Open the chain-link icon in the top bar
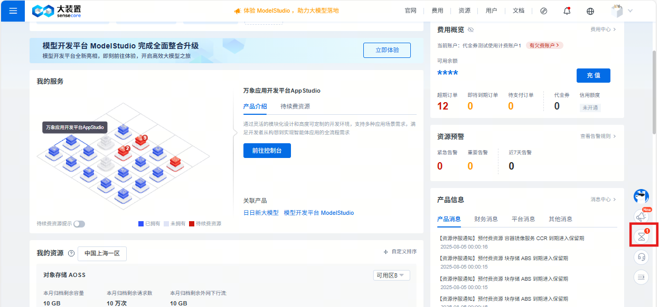 coord(544,11)
